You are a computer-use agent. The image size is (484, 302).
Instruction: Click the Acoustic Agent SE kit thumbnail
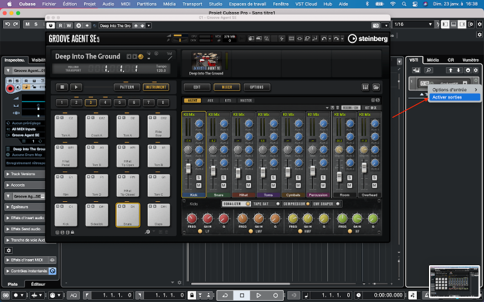[206, 62]
